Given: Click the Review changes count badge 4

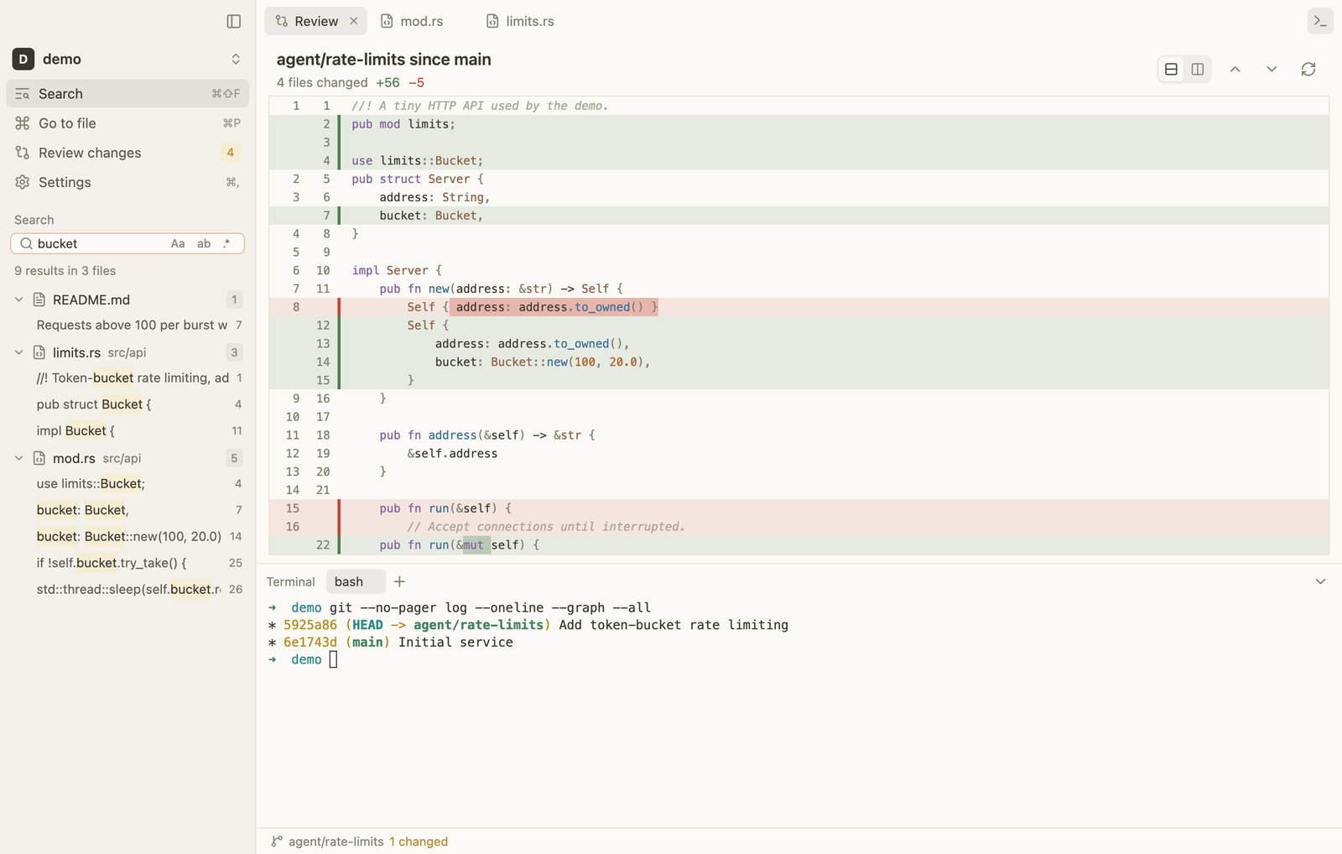Looking at the screenshot, I should tap(231, 153).
